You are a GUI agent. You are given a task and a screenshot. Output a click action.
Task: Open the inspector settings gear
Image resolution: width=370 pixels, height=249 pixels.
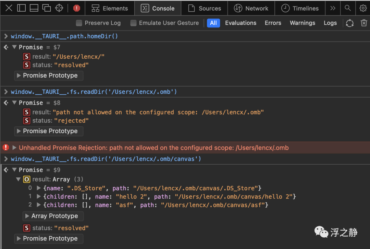click(x=363, y=8)
